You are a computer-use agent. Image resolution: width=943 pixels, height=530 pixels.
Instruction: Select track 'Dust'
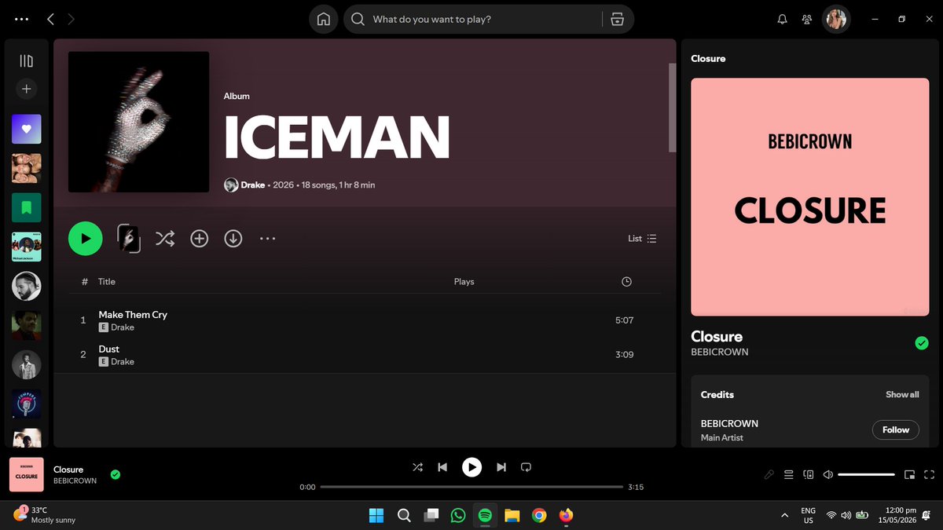[109, 349]
